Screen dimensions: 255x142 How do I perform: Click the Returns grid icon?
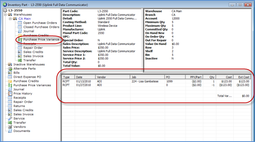(x=10, y=106)
